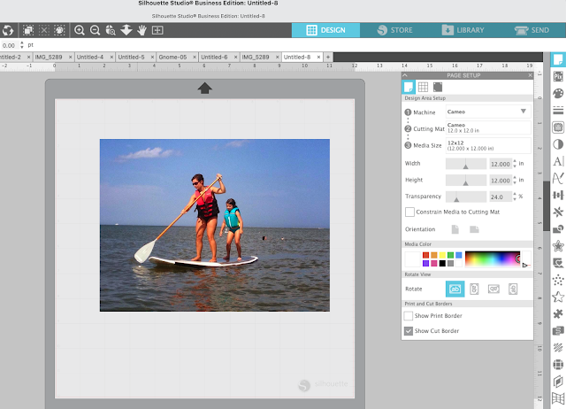Viewport: 566px width, 409px height.
Task: Close the Untitled-4 document tab
Action: coord(111,57)
